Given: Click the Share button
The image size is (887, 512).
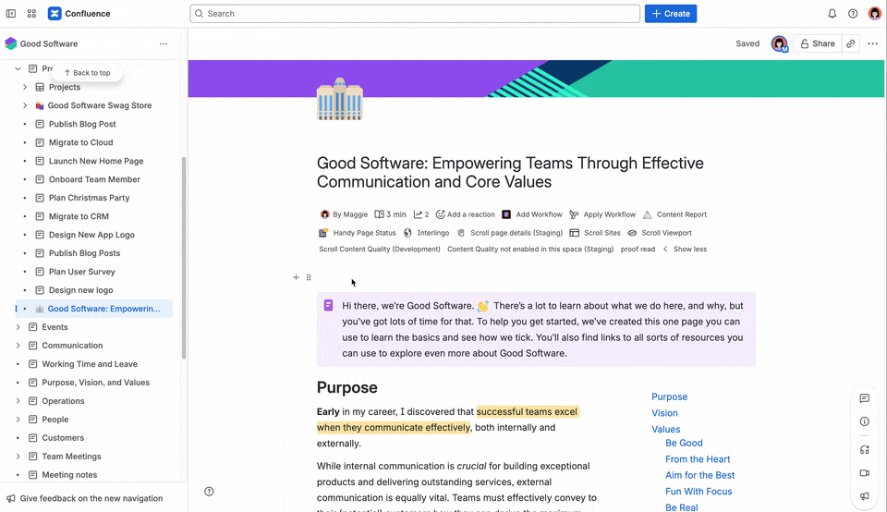Looking at the screenshot, I should [x=818, y=43].
